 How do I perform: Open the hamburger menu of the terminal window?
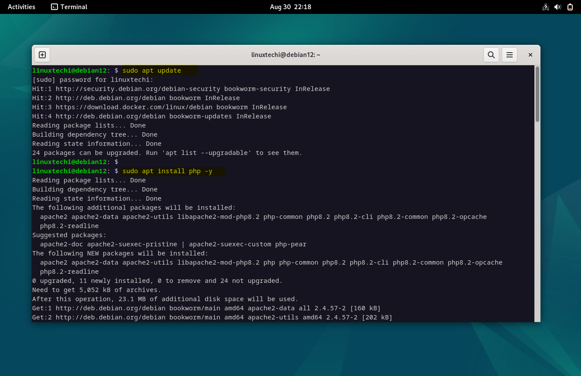tap(510, 54)
